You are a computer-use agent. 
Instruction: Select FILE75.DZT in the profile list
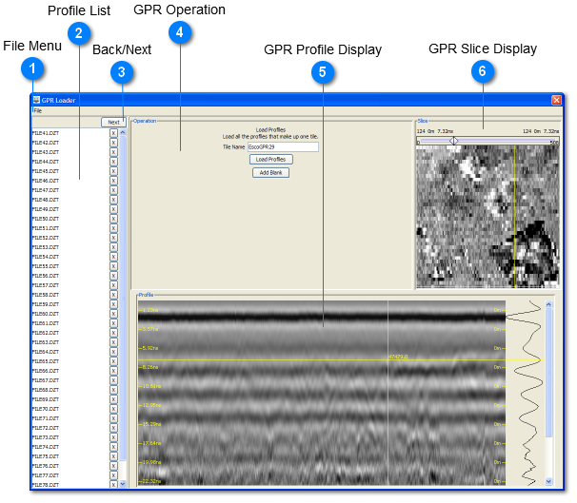tap(46, 456)
